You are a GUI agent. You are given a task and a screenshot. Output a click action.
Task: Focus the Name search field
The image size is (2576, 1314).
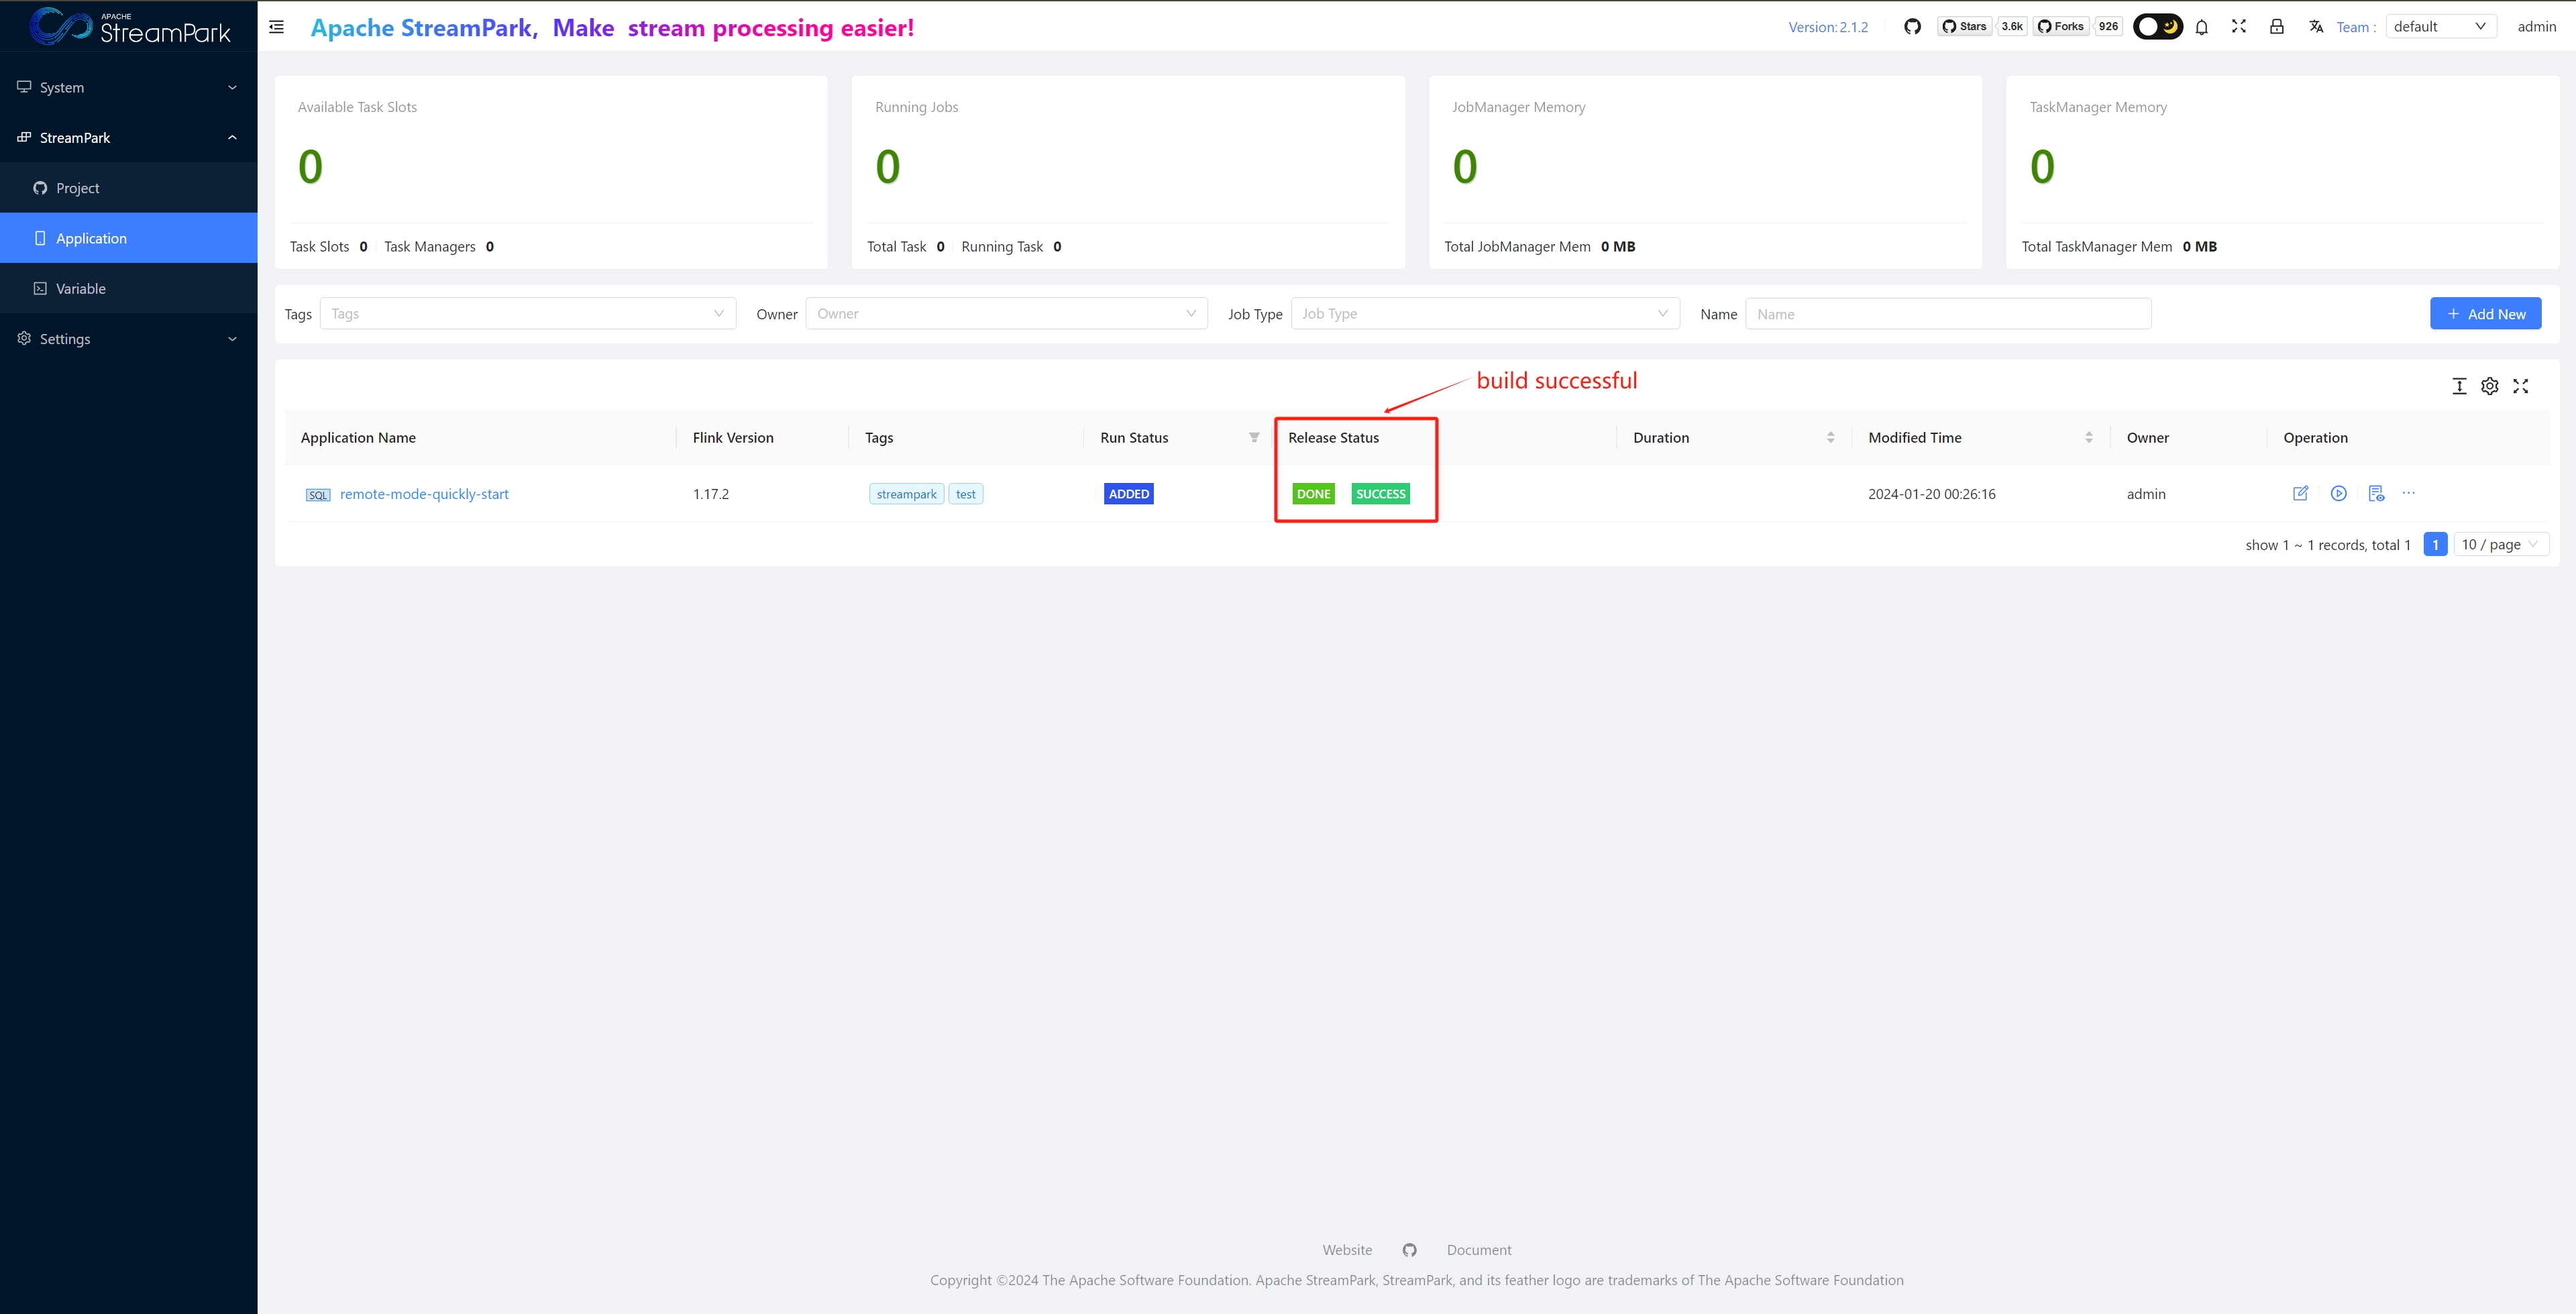(x=1947, y=314)
